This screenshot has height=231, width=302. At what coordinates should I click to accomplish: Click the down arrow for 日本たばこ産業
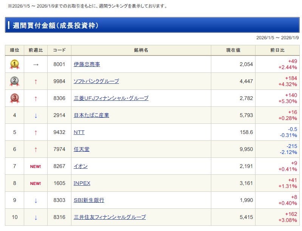[x=36, y=115]
